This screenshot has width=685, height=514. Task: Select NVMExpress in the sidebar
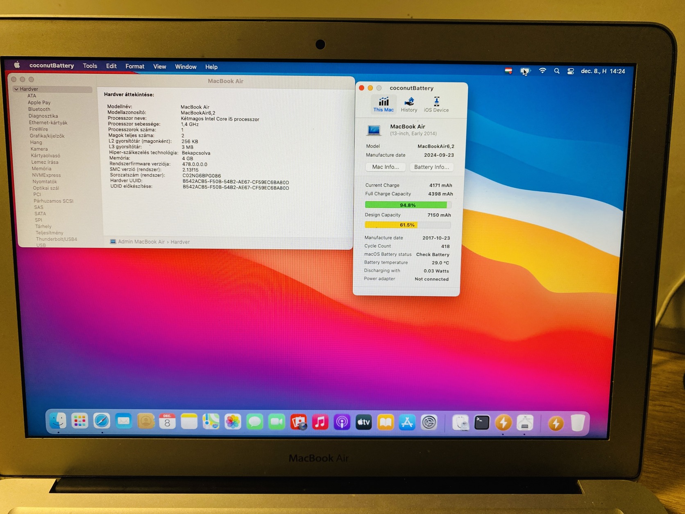pyautogui.click(x=46, y=175)
